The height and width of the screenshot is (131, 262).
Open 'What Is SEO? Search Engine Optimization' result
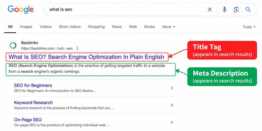[86, 57]
